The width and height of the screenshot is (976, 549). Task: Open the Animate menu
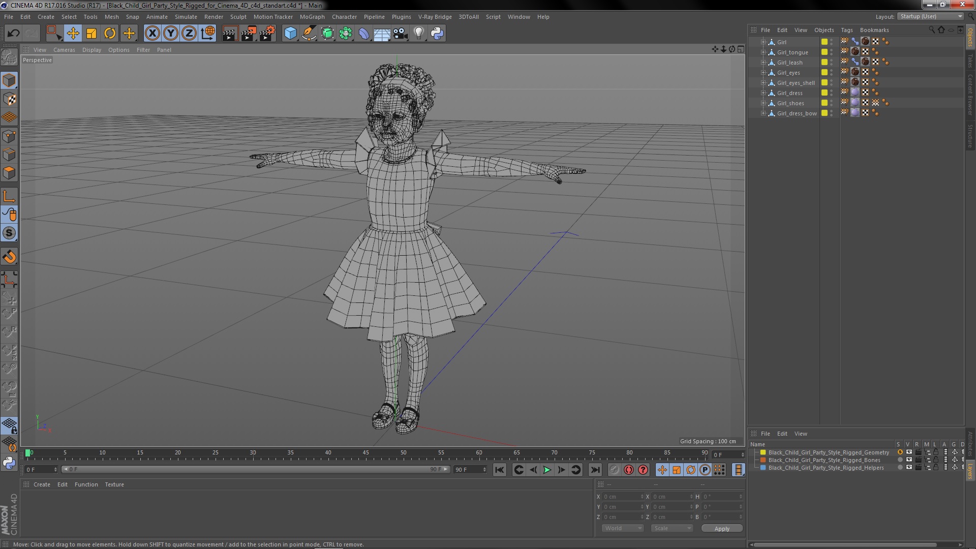coord(156,16)
